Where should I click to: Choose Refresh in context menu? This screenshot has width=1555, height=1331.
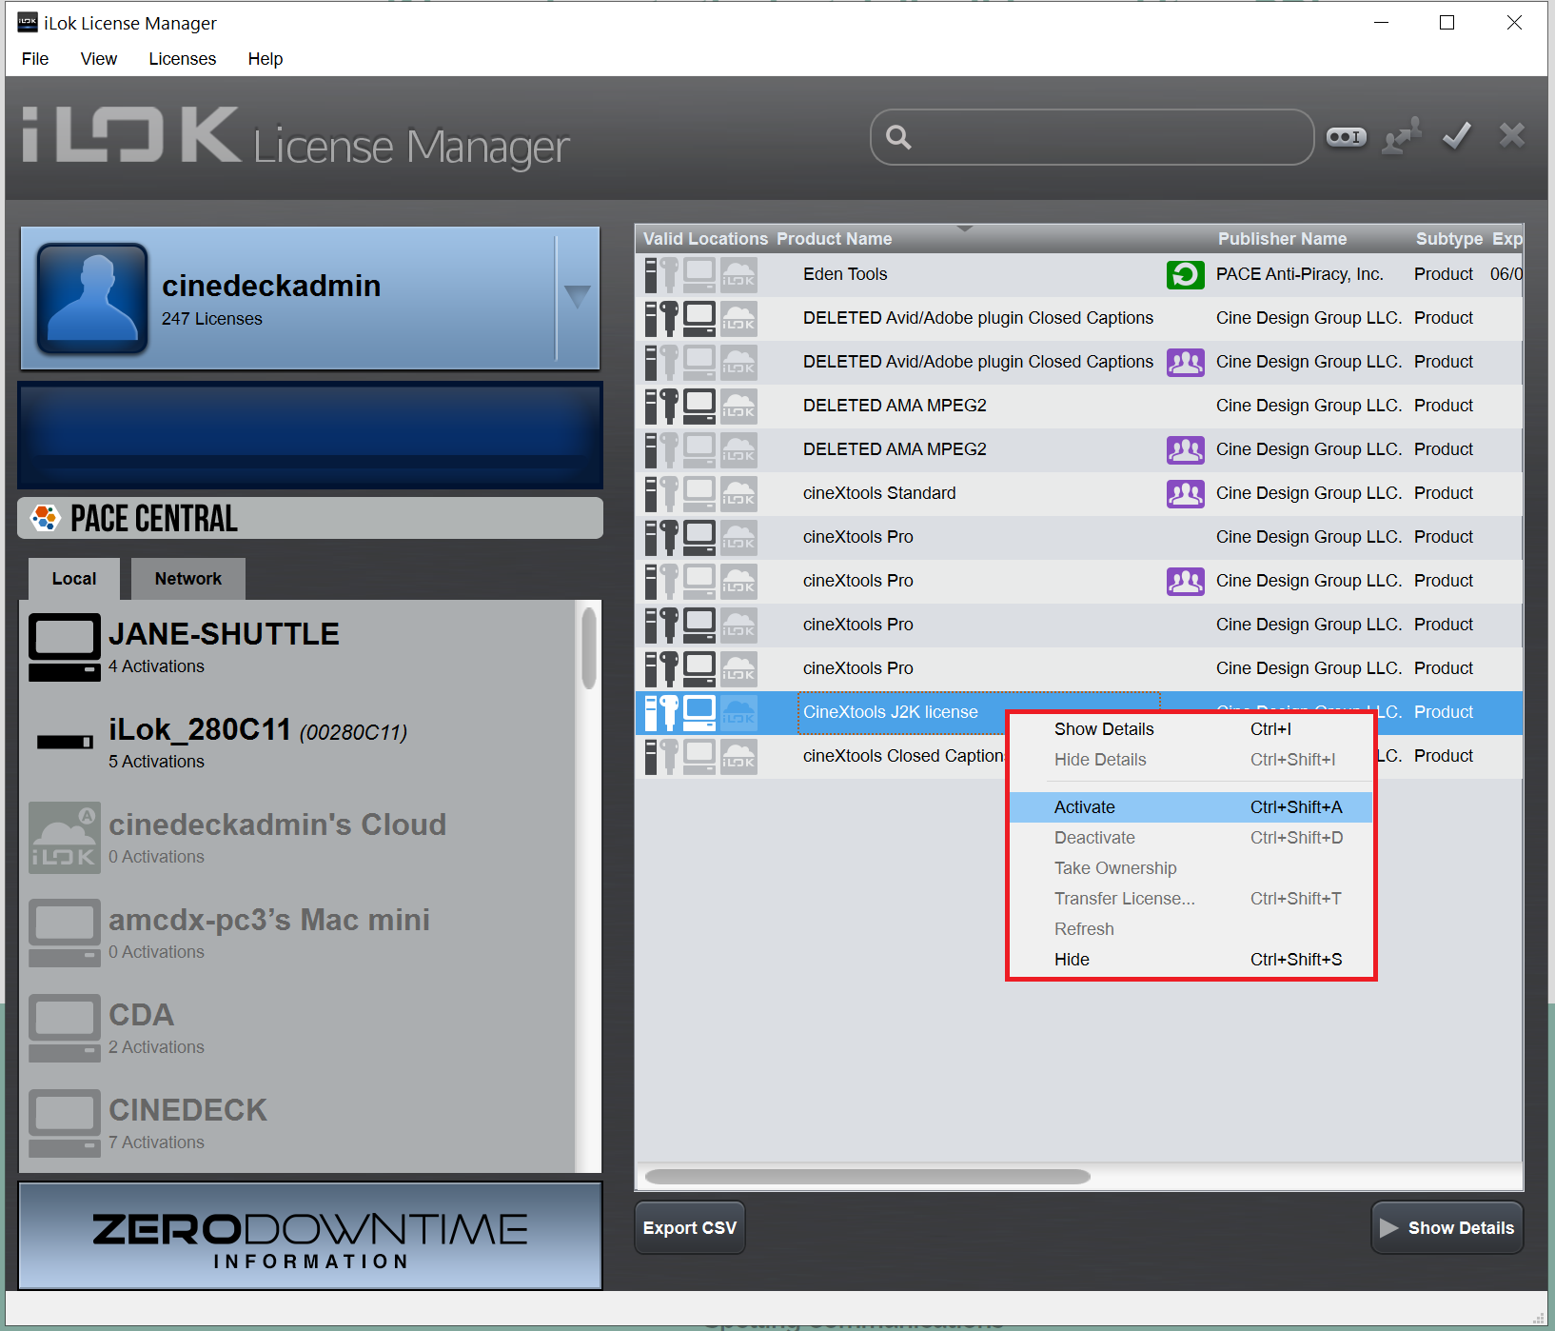[1191, 929]
